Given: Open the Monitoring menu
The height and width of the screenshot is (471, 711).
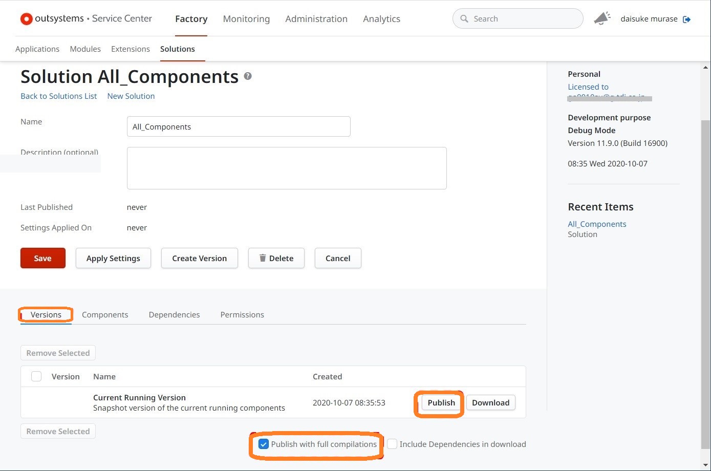Looking at the screenshot, I should [246, 19].
